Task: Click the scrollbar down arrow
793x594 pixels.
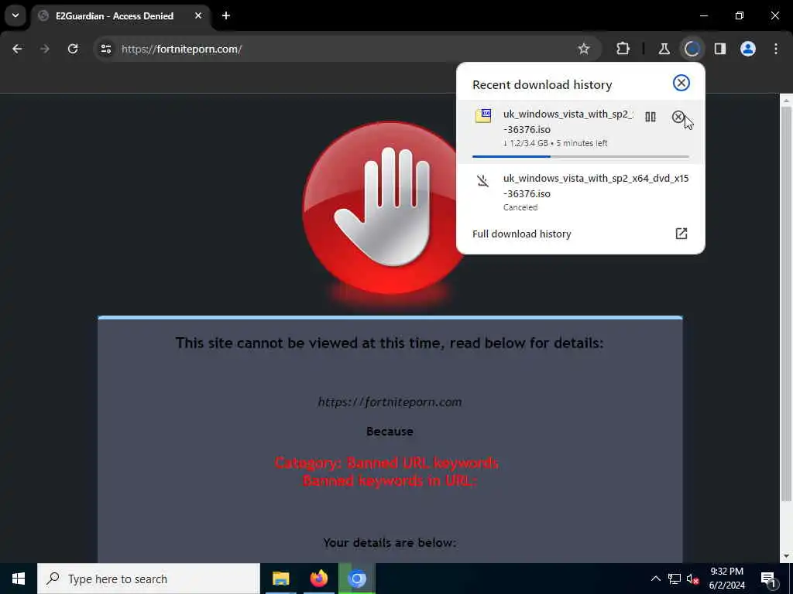Action: point(787,556)
